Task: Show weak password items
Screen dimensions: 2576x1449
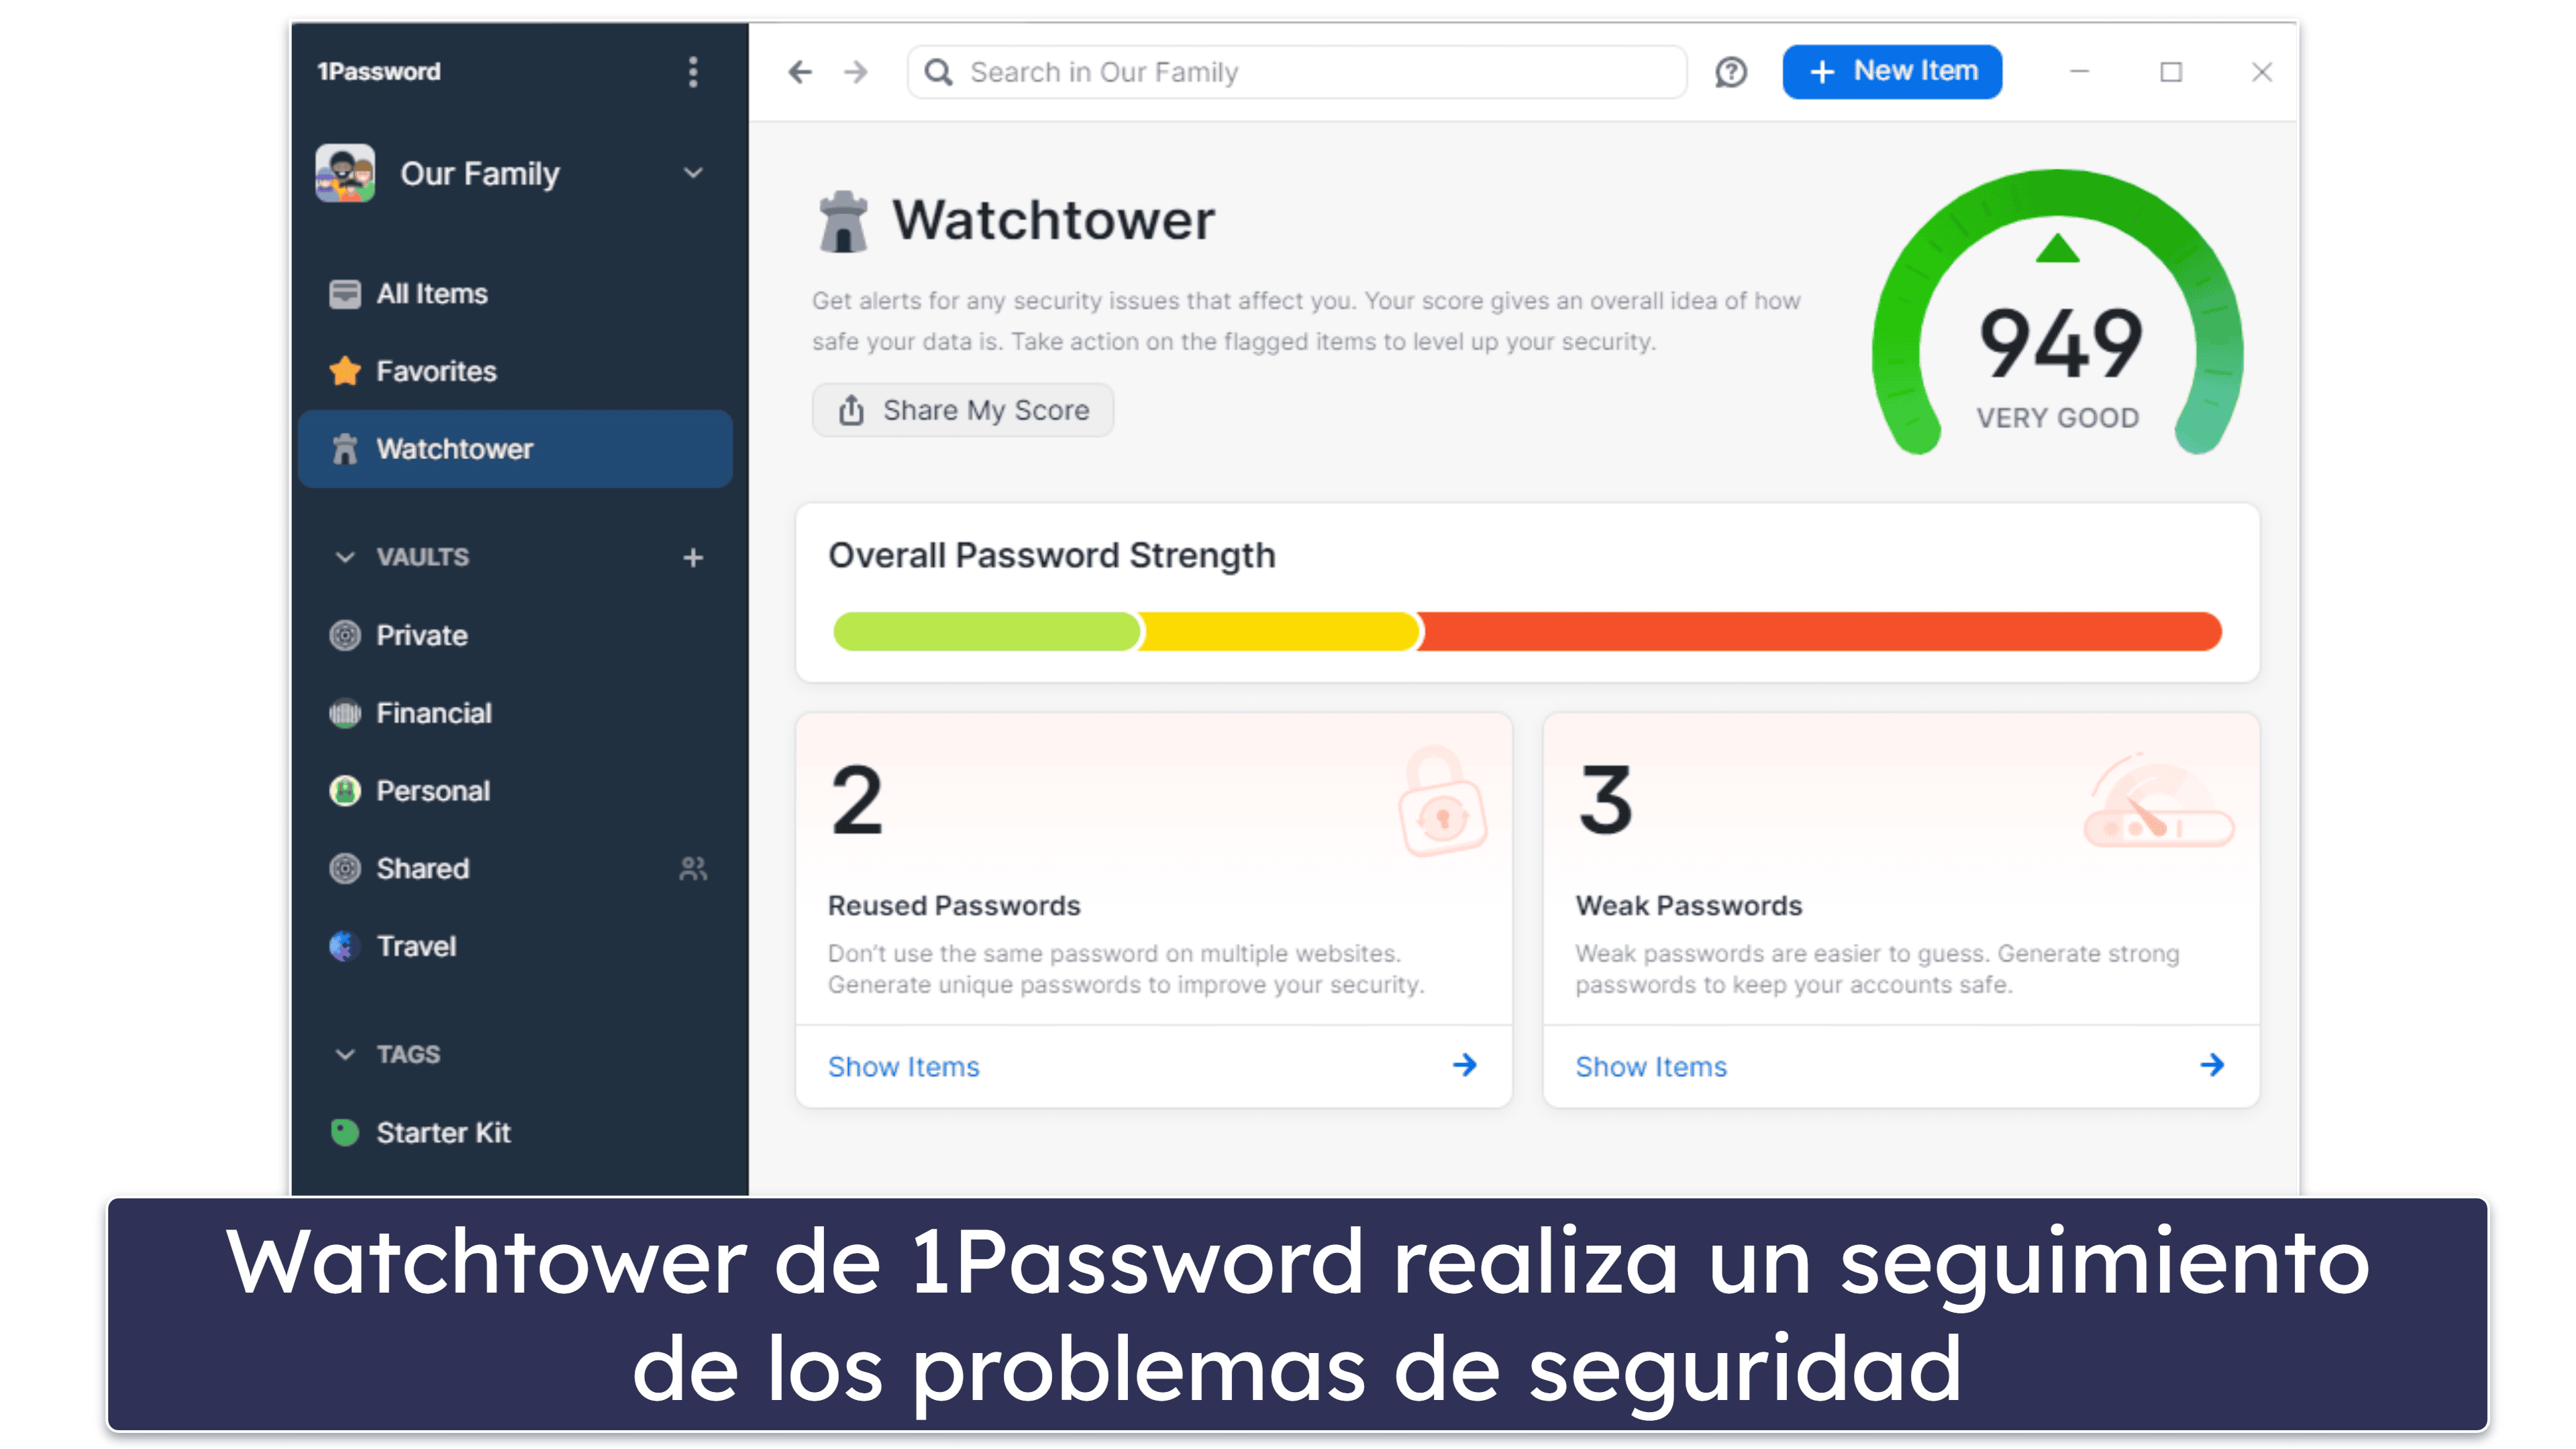Action: click(1647, 1065)
